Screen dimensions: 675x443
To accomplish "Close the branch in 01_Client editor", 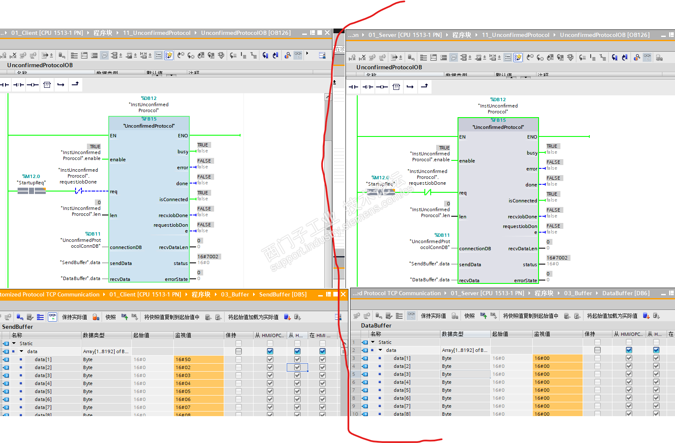I will click(x=75, y=84).
